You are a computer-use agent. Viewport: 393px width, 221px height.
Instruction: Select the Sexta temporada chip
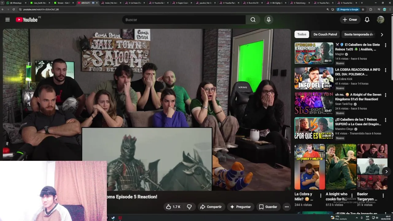click(x=359, y=34)
